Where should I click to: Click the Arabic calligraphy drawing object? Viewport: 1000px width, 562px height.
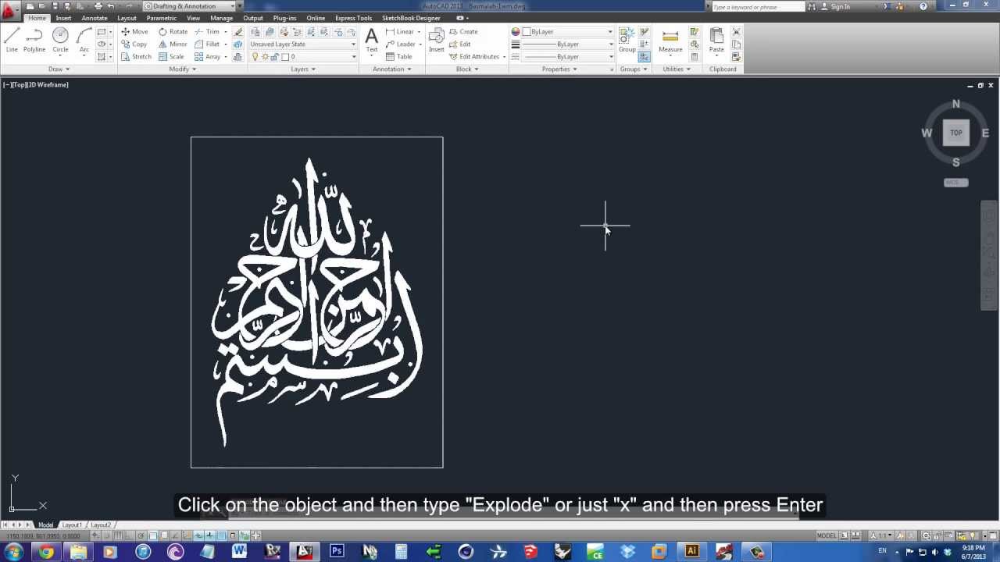pyautogui.click(x=316, y=302)
